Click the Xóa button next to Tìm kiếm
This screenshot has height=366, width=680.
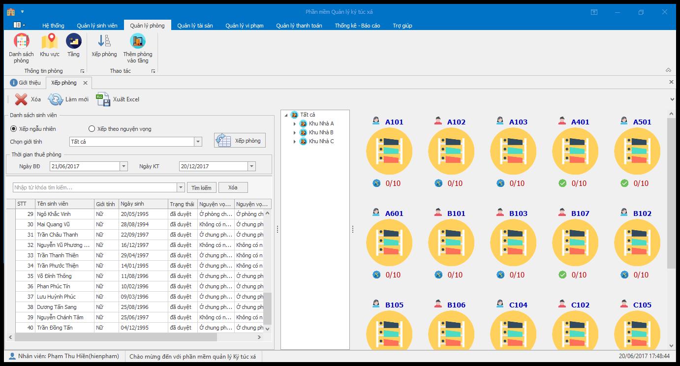233,187
